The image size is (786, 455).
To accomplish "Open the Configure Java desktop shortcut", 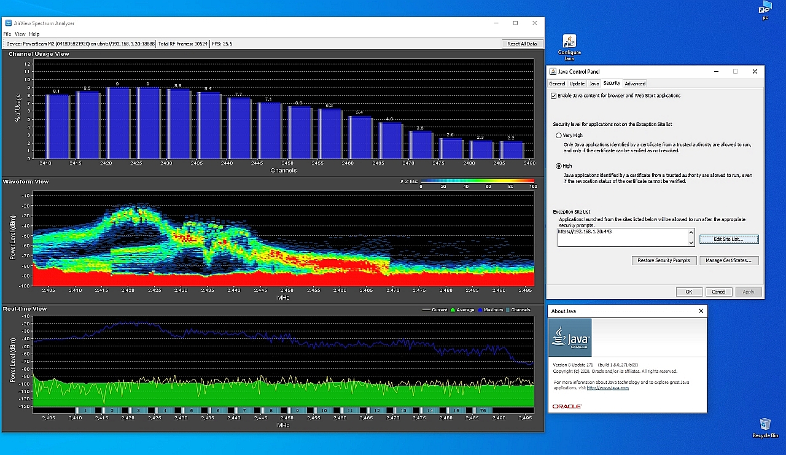I will pos(569,42).
